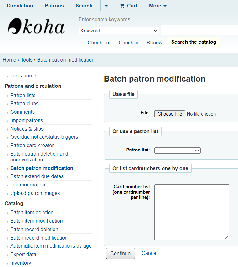Click the Cancel link
The image size is (238, 267).
click(x=149, y=253)
